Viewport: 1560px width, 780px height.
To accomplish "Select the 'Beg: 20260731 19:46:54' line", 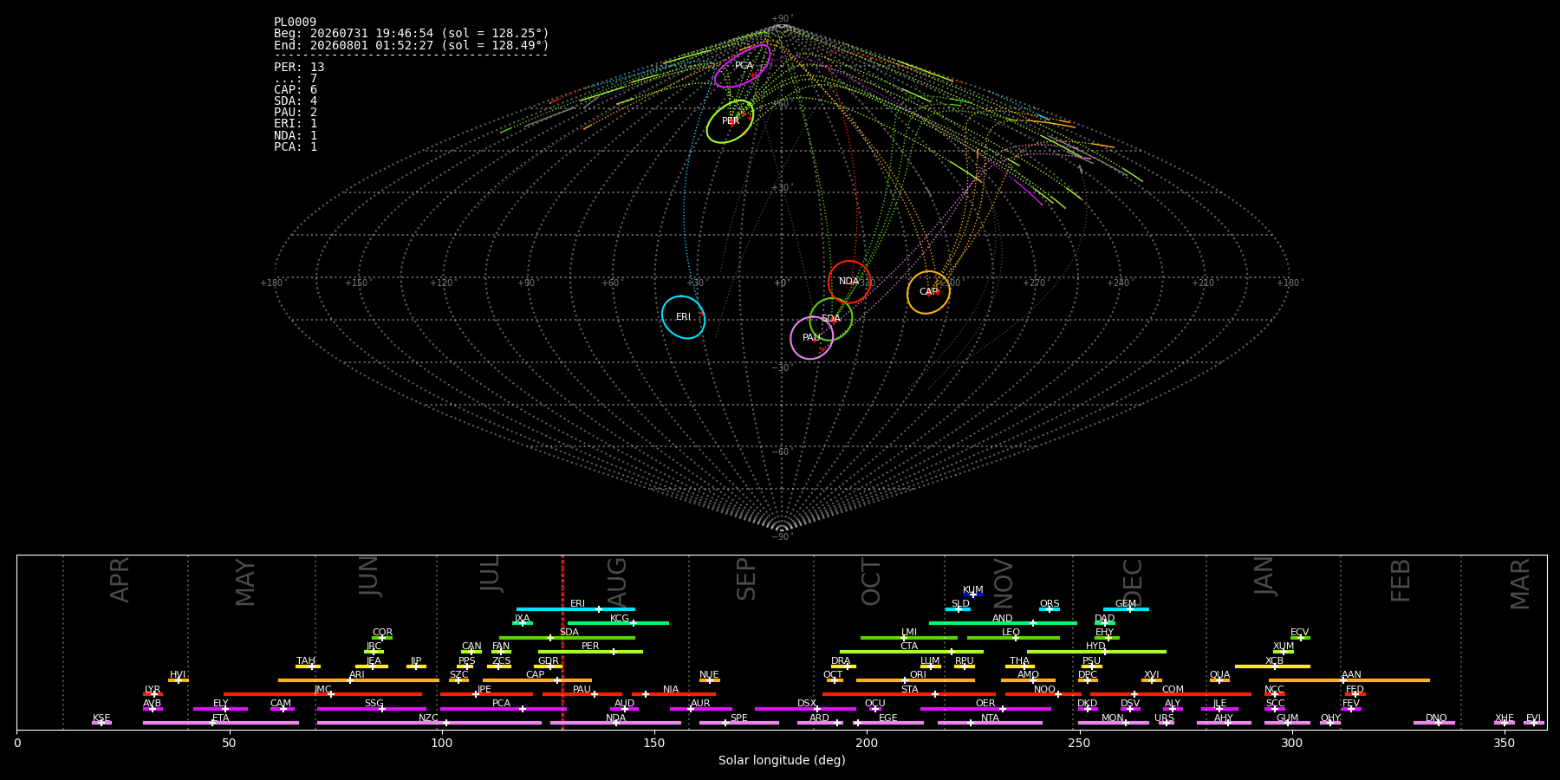I will pyautogui.click(x=412, y=34).
